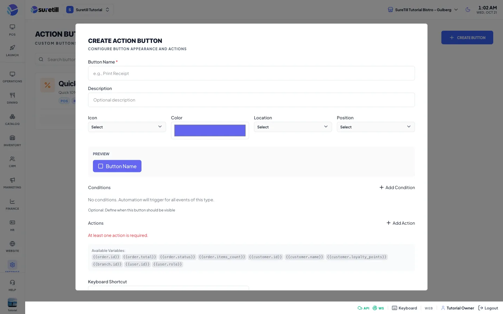Viewport: 503px width, 314px height.
Task: Open Operations in the sidebar
Action: (12, 77)
